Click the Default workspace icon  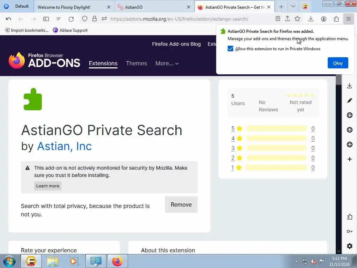tap(6, 6)
